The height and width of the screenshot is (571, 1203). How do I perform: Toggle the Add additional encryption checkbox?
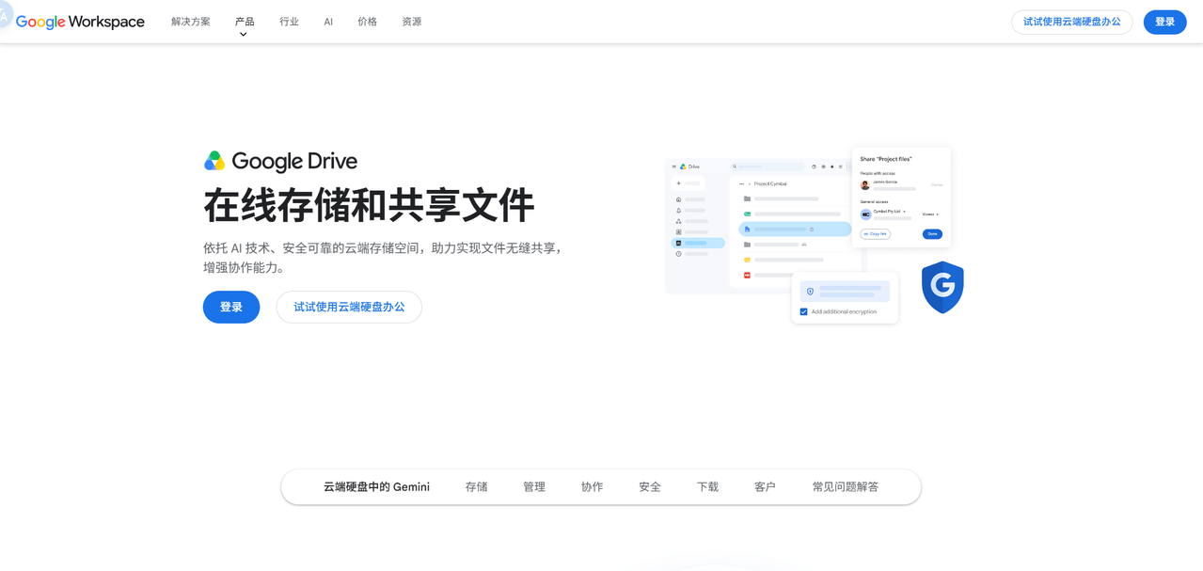(803, 311)
